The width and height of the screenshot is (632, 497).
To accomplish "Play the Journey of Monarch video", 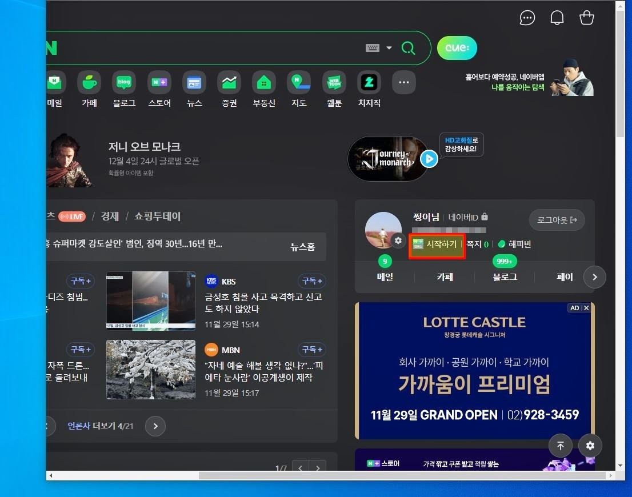I will tap(429, 159).
